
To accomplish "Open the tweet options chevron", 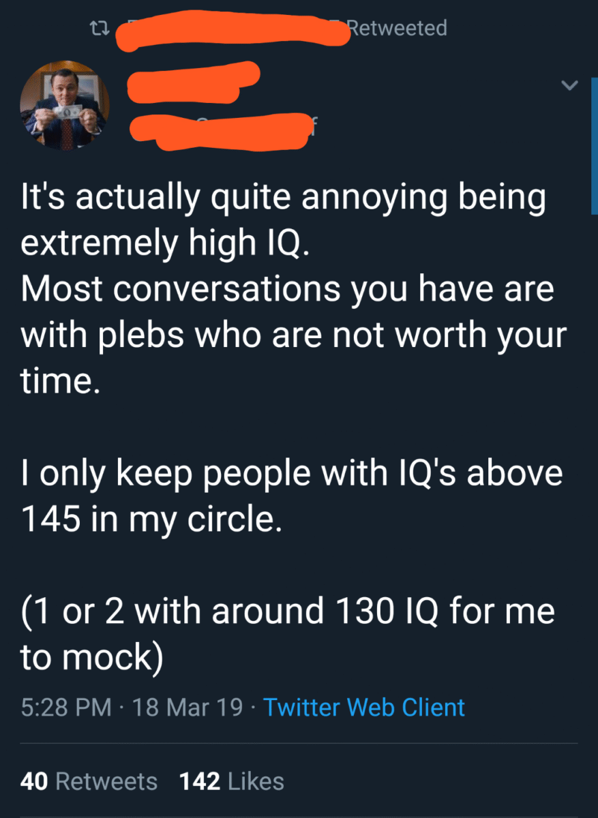I will coord(569,85).
